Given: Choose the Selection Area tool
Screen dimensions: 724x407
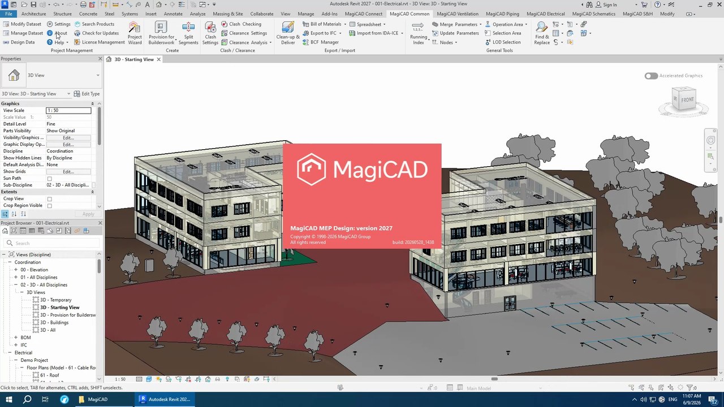Looking at the screenshot, I should pyautogui.click(x=503, y=33).
